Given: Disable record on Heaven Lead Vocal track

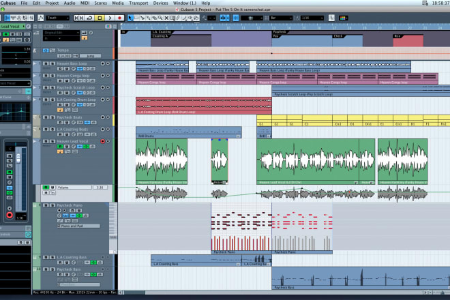Looking at the screenshot, I should coord(102,141).
